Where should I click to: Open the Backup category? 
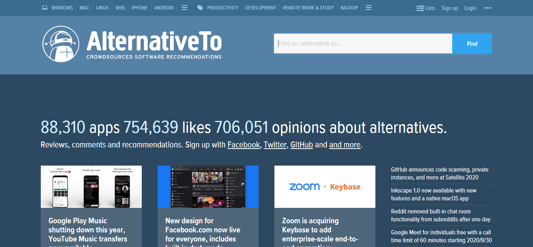pyautogui.click(x=349, y=8)
